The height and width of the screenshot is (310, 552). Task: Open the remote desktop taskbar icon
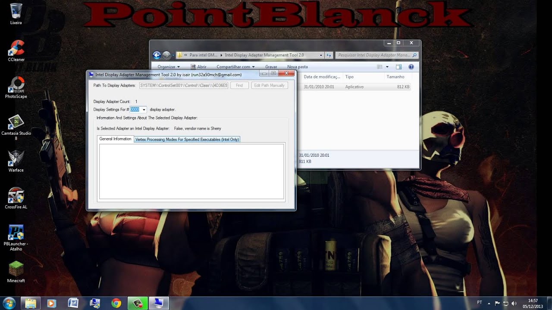pyautogui.click(x=94, y=303)
